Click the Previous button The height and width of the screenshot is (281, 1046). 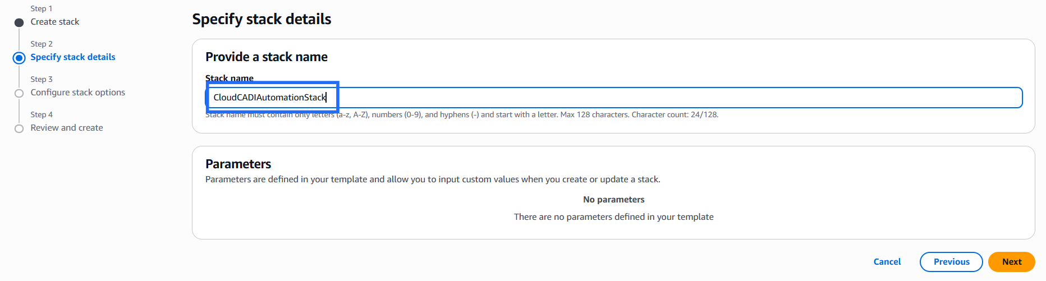(x=951, y=262)
